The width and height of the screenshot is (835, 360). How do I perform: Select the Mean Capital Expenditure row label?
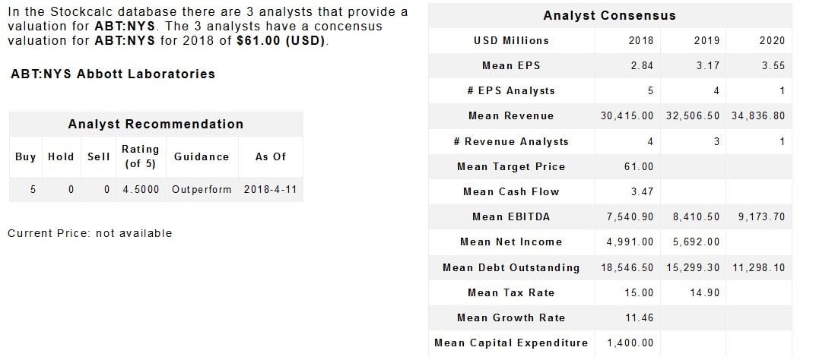click(511, 343)
